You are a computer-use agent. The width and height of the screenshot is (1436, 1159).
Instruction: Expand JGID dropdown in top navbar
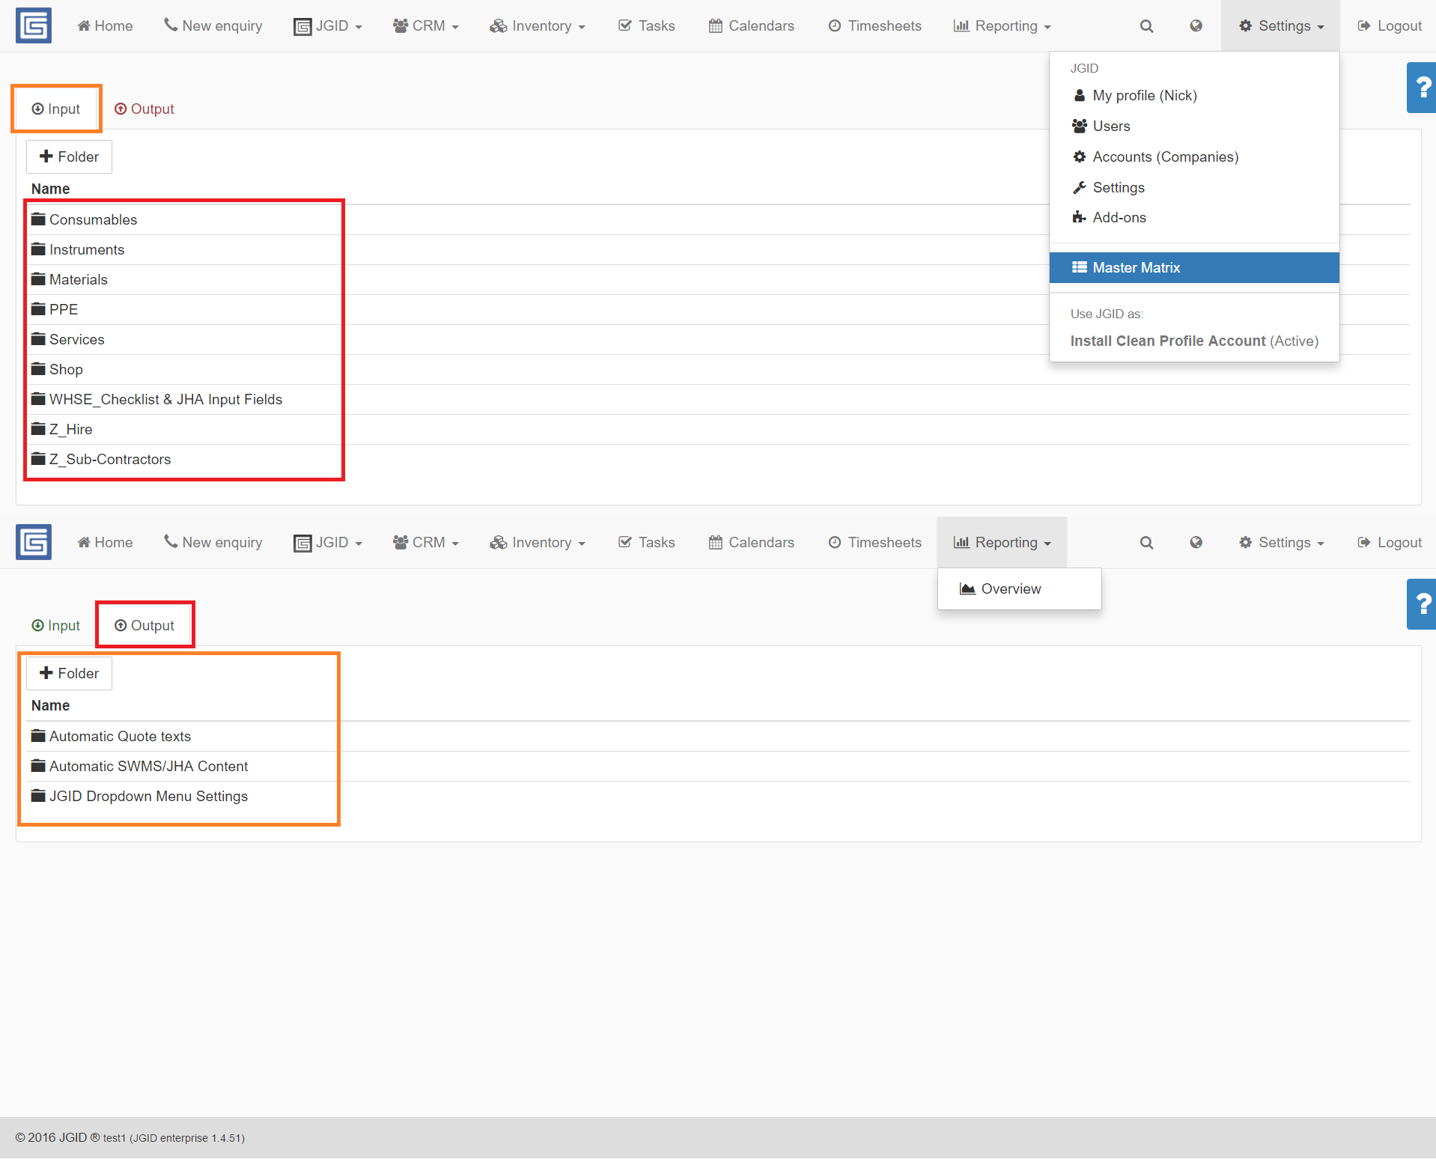click(328, 25)
